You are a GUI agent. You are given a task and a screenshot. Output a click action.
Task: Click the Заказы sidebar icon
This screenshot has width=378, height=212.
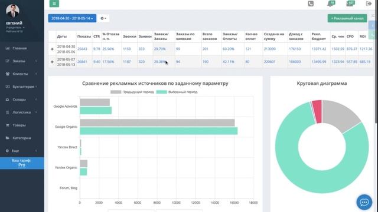(x=8, y=61)
